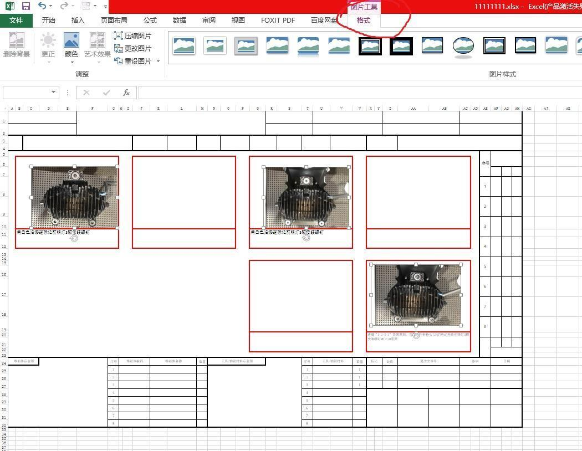Click the Format (格式) picture tools tab

[364, 20]
